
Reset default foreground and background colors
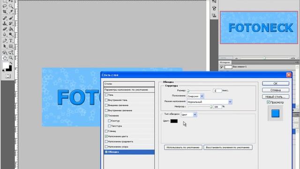[x=3, y=70]
